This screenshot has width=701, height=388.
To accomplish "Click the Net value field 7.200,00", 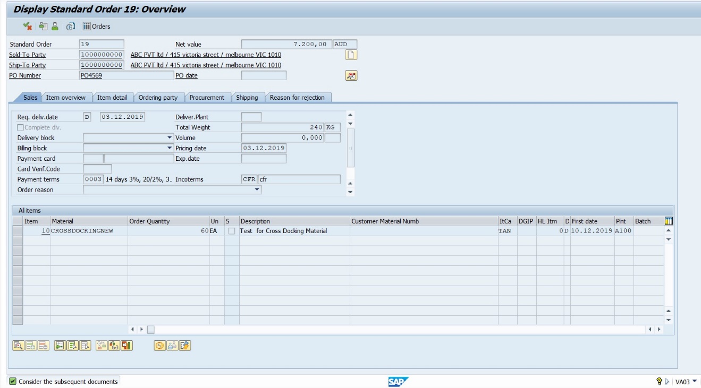I will 287,44.
